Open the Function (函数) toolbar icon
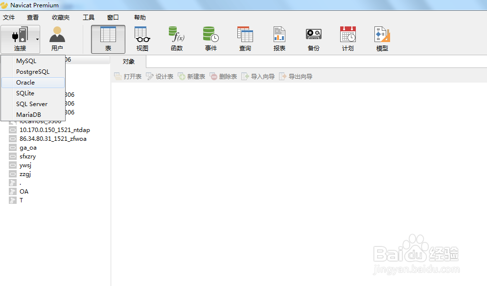 pyautogui.click(x=177, y=39)
